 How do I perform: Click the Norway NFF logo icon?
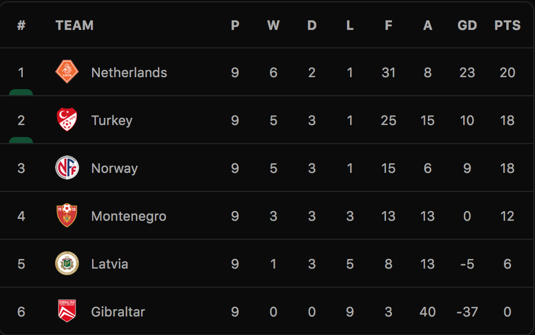[x=67, y=167]
